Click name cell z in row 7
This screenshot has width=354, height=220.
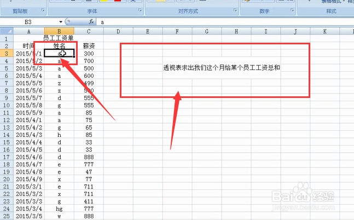click(x=59, y=83)
